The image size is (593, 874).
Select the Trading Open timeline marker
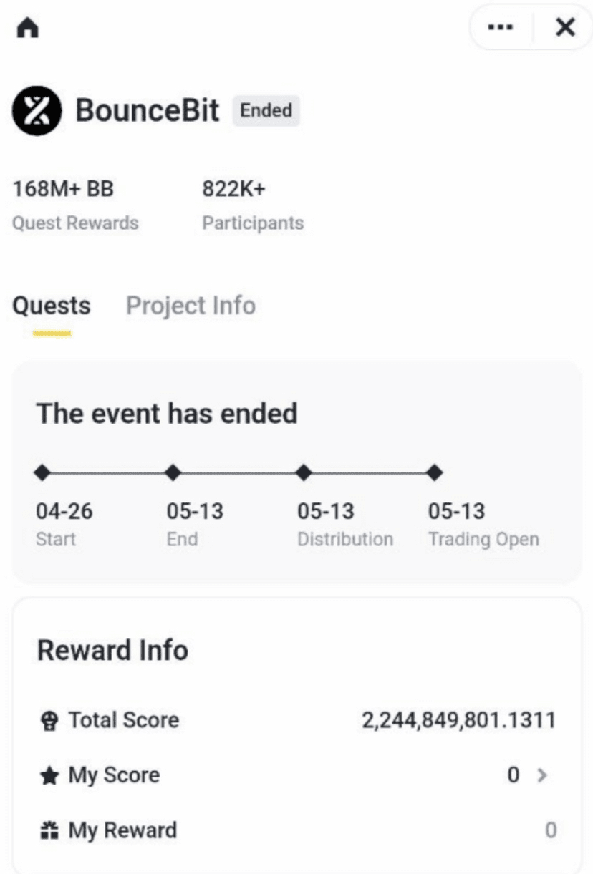coord(434,472)
